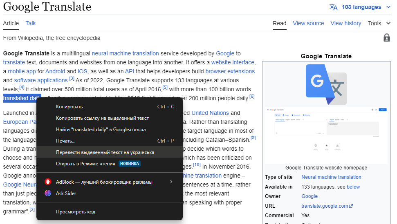Screen dimensions: 397x224
Task: Open the Google Translate website homepage screenshot
Action: click(326, 136)
